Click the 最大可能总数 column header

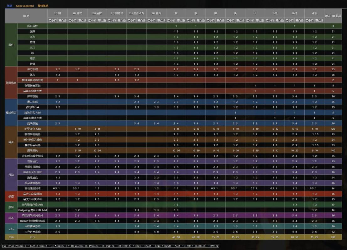333,16
